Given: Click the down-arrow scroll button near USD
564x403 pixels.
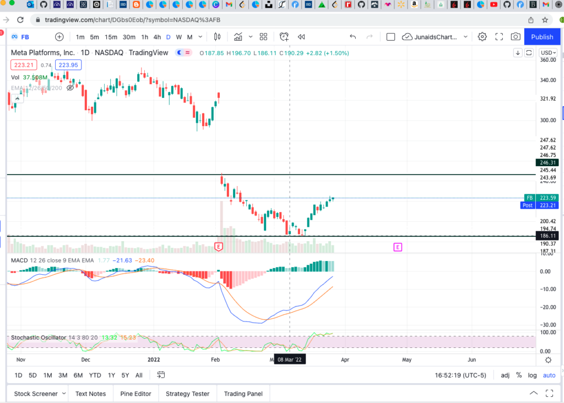Looking at the screenshot, I should click(518, 53).
